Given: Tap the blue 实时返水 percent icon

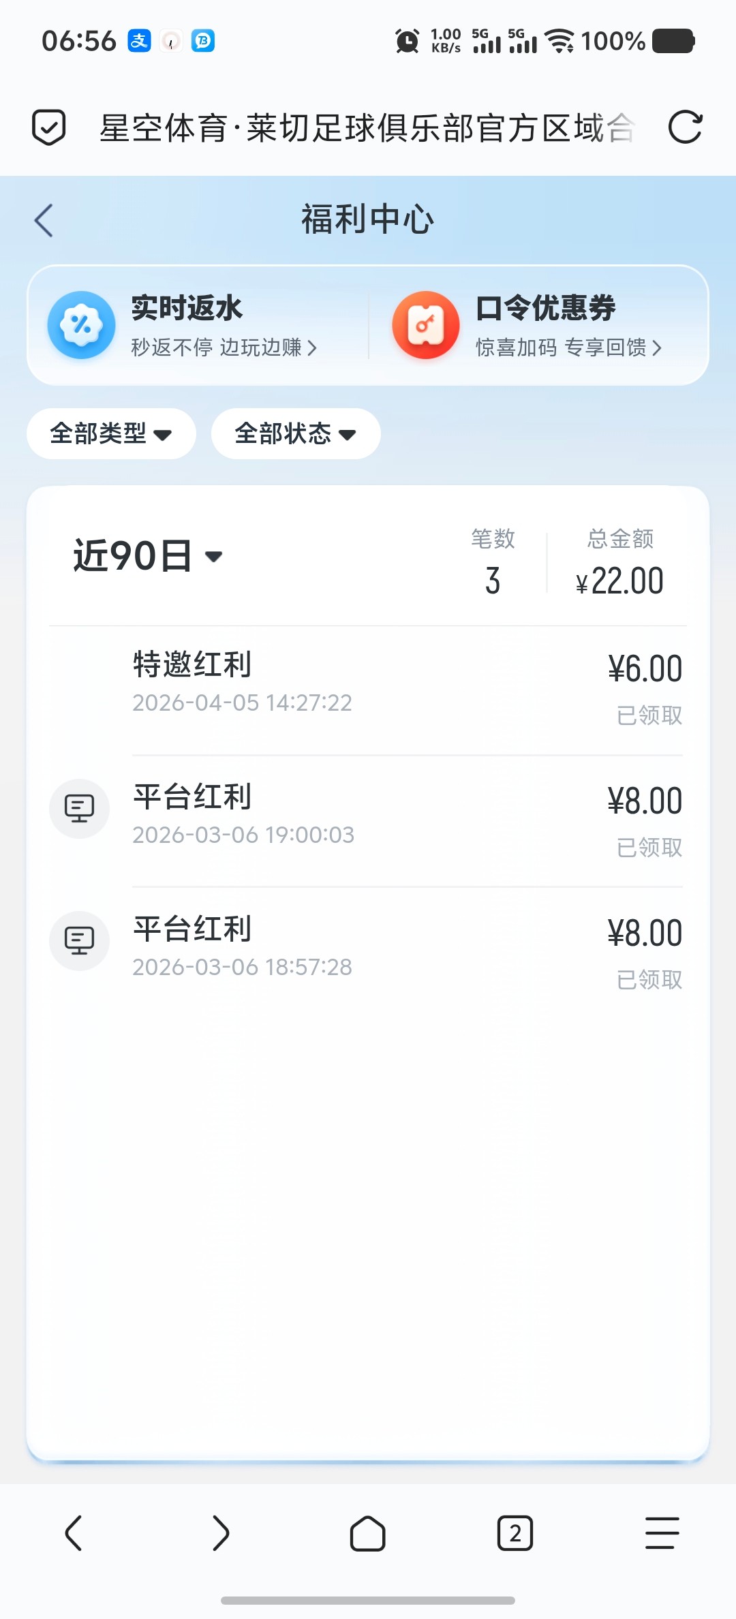Looking at the screenshot, I should [81, 325].
